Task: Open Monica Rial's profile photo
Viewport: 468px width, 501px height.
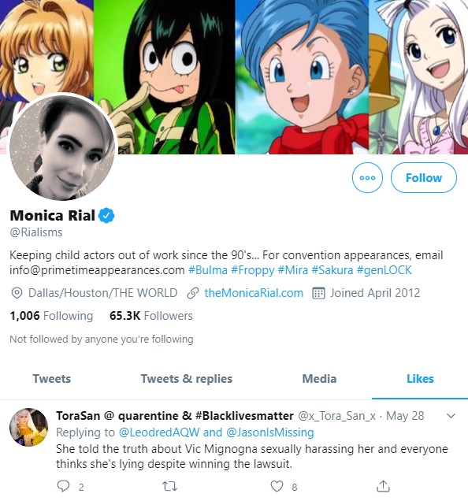Action: click(x=62, y=147)
